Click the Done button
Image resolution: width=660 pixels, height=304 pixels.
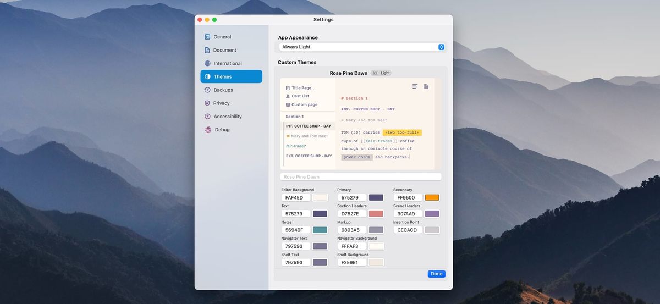(x=437, y=274)
